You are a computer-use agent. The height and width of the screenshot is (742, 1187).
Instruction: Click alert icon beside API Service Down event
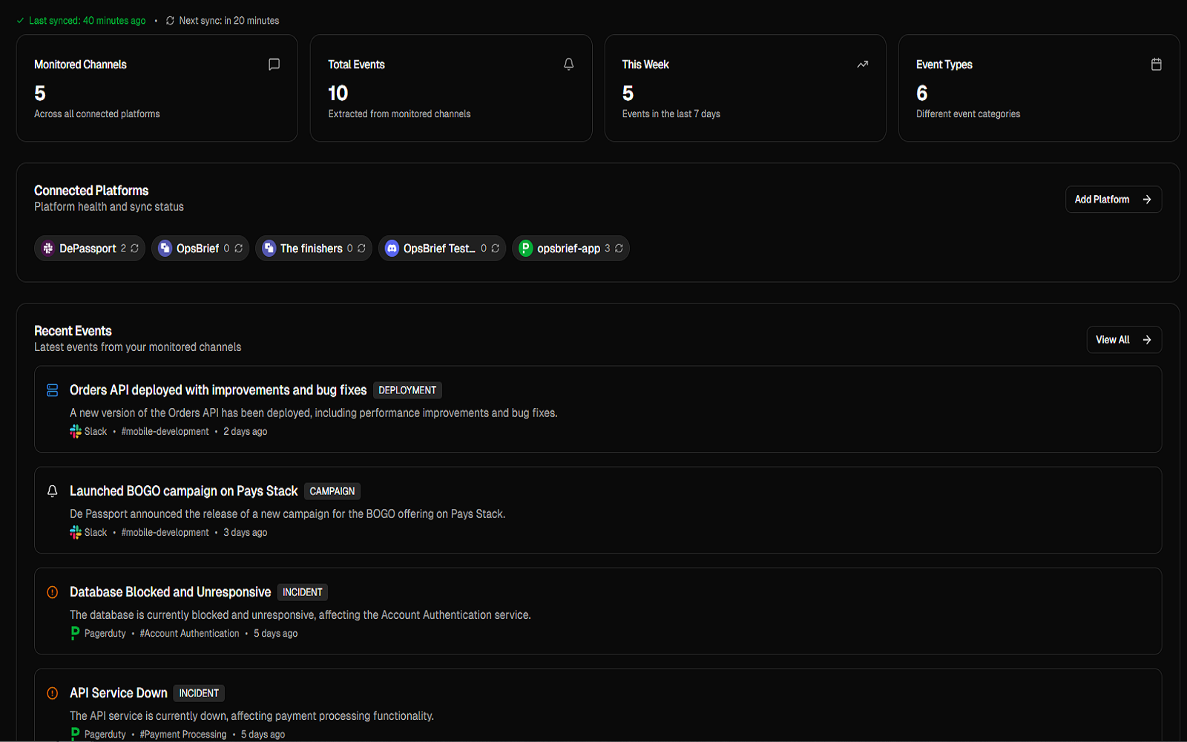52,693
